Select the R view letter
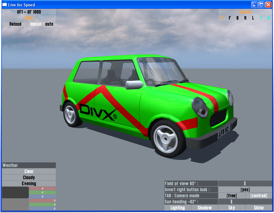The image size is (274, 213). 245,18
